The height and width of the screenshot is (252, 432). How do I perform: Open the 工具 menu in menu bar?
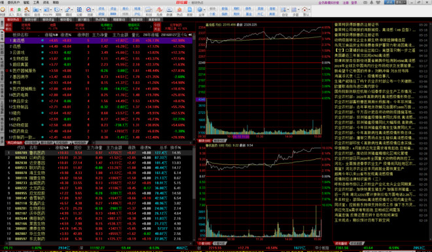click(37, 3)
